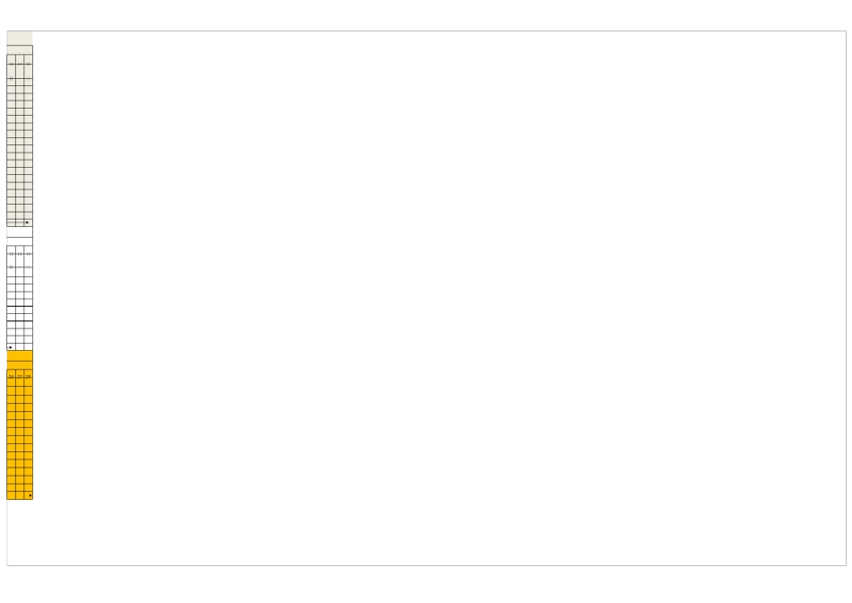Screen dimensions: 852x603
Task: Choose cell 15 in the beige table
Action: tap(29, 65)
